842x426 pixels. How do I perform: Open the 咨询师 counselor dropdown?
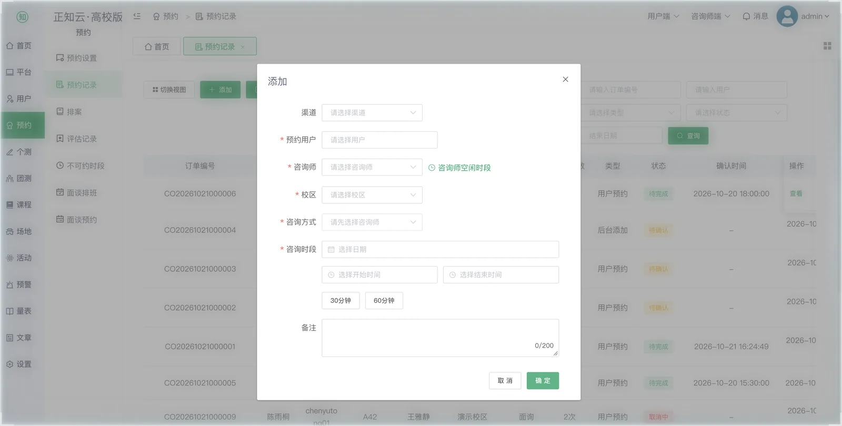(x=372, y=167)
